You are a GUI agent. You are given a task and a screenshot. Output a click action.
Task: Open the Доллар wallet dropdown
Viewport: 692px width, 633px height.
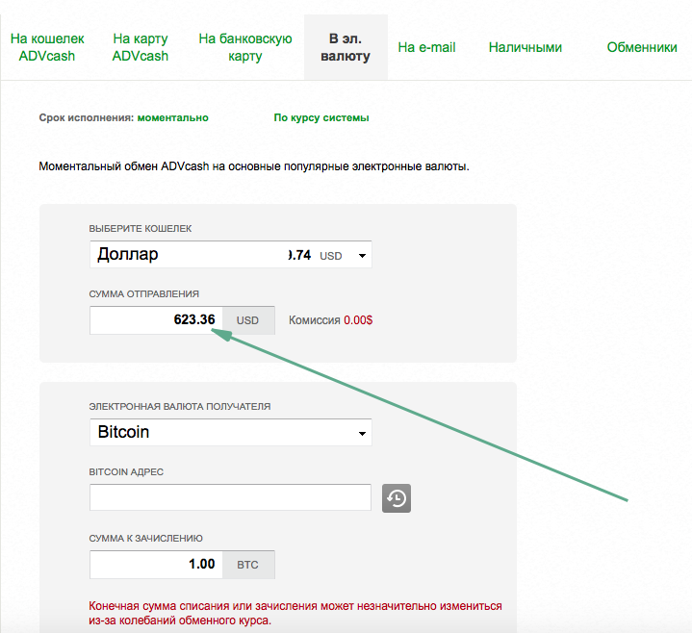pyautogui.click(x=230, y=255)
